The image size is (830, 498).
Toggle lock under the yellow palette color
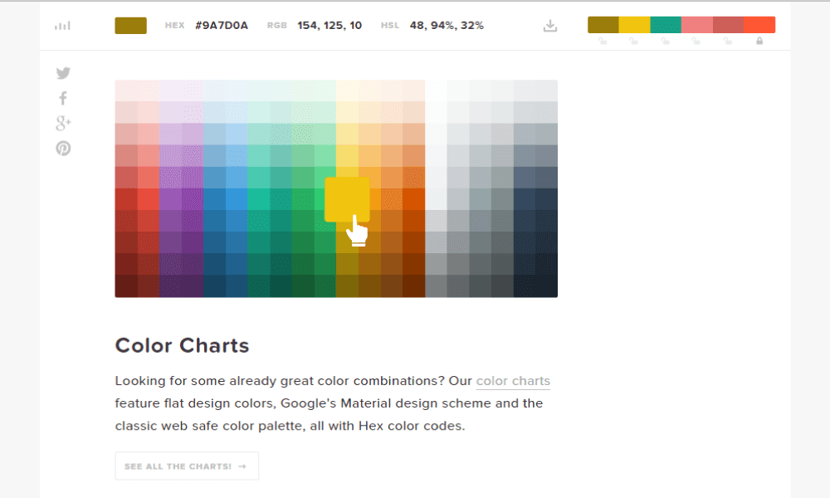pos(634,41)
